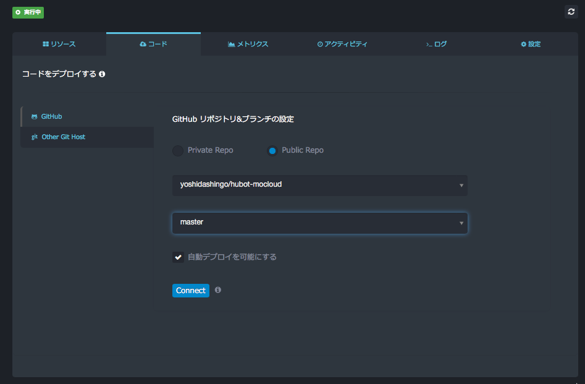Click the refresh icon in top right
Image resolution: width=585 pixels, height=384 pixels.
coord(571,12)
